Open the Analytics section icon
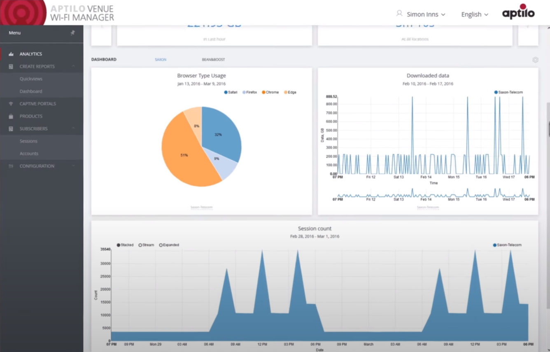Image resolution: width=550 pixels, height=352 pixels. (x=11, y=54)
